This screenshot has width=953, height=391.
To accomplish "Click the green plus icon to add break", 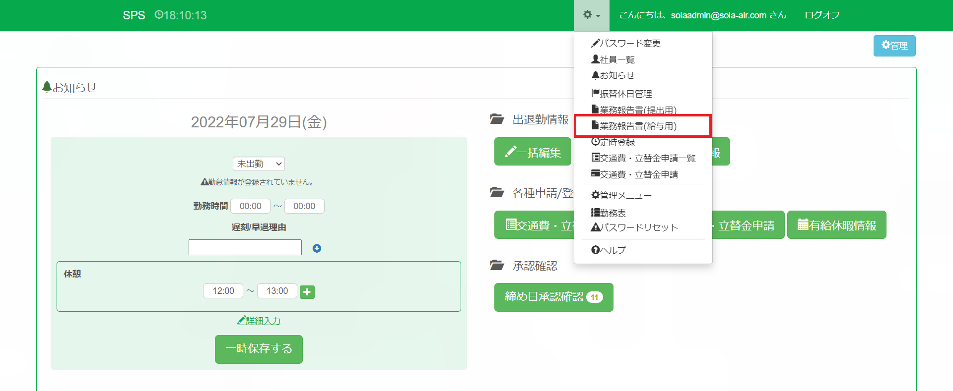I will pos(307,292).
